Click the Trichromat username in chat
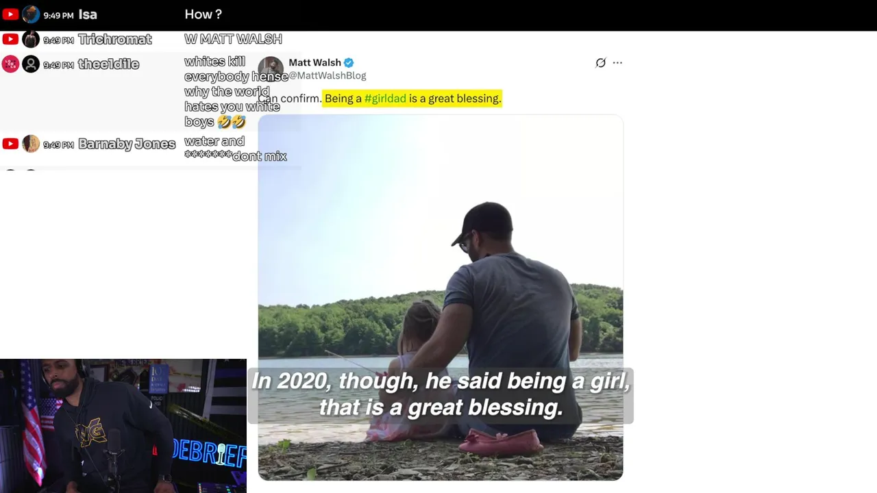 coord(115,39)
